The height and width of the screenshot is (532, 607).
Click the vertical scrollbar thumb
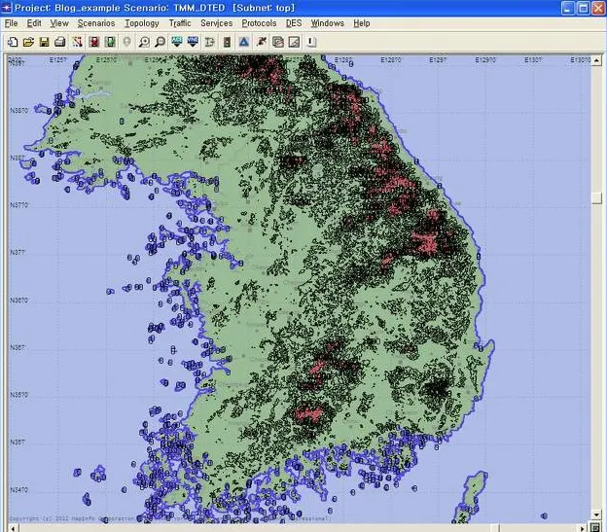[595, 197]
